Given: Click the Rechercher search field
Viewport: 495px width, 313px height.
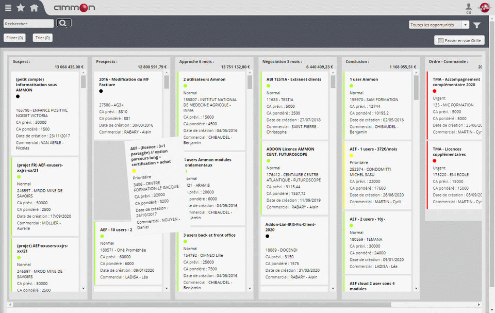Looking at the screenshot, I should 28,24.
